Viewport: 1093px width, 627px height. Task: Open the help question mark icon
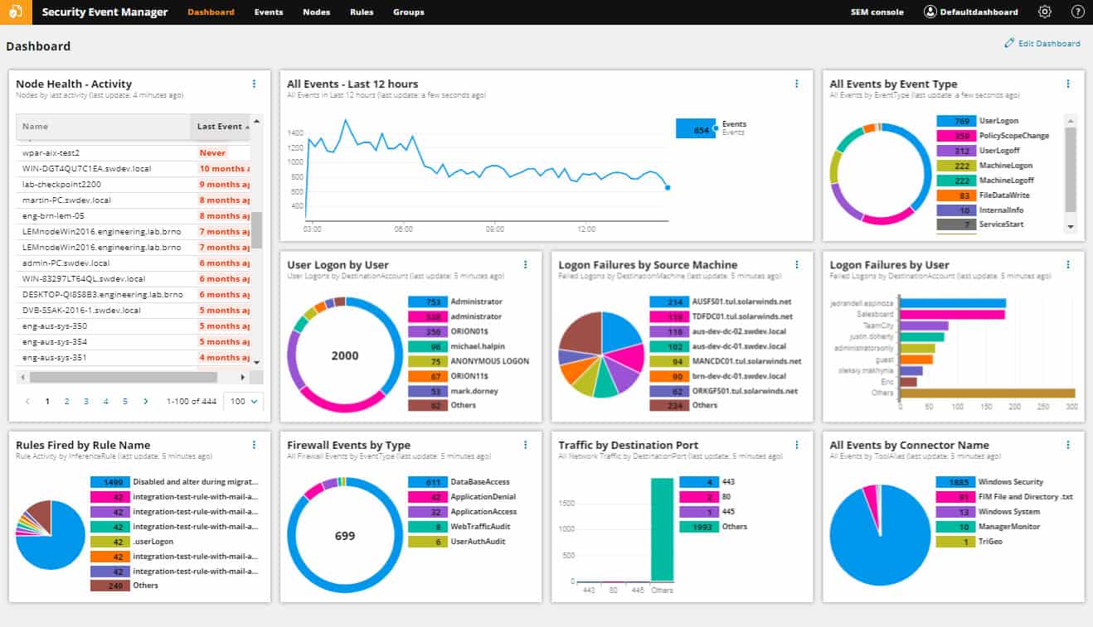point(1077,12)
